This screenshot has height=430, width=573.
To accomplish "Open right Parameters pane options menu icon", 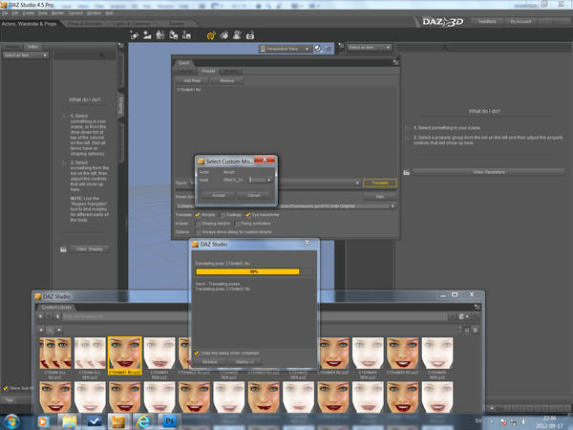I will (x=341, y=45).
